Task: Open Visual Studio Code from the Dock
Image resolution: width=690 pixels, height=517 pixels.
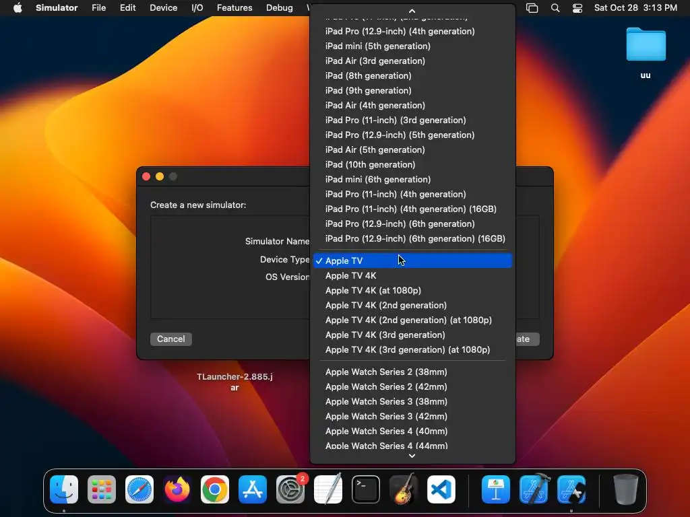Action: point(441,489)
